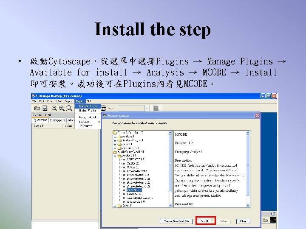
Task: Close the Manage Plugins dialog with X
Action: (257, 115)
